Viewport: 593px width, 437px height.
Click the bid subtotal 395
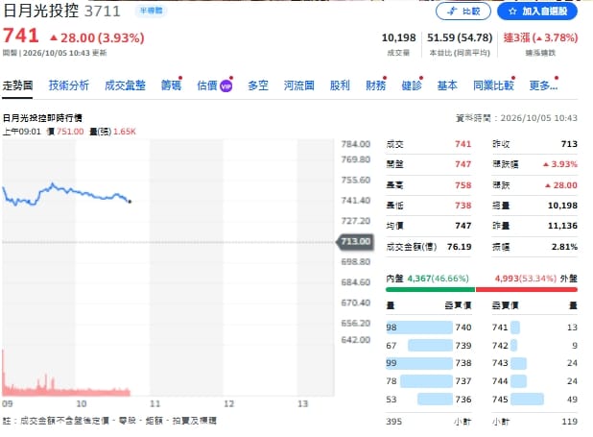393,422
